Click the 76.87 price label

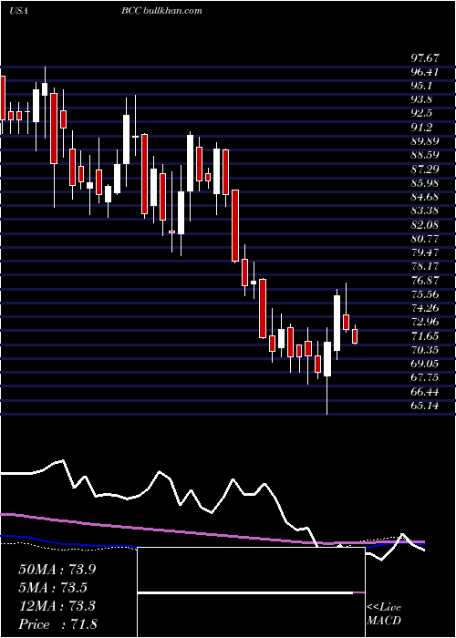click(425, 281)
